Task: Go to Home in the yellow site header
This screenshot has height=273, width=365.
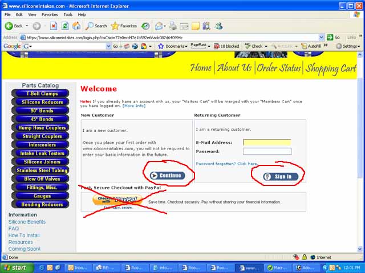Action: (201, 68)
